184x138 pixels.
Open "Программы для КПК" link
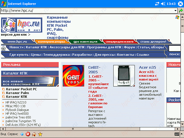104,47
